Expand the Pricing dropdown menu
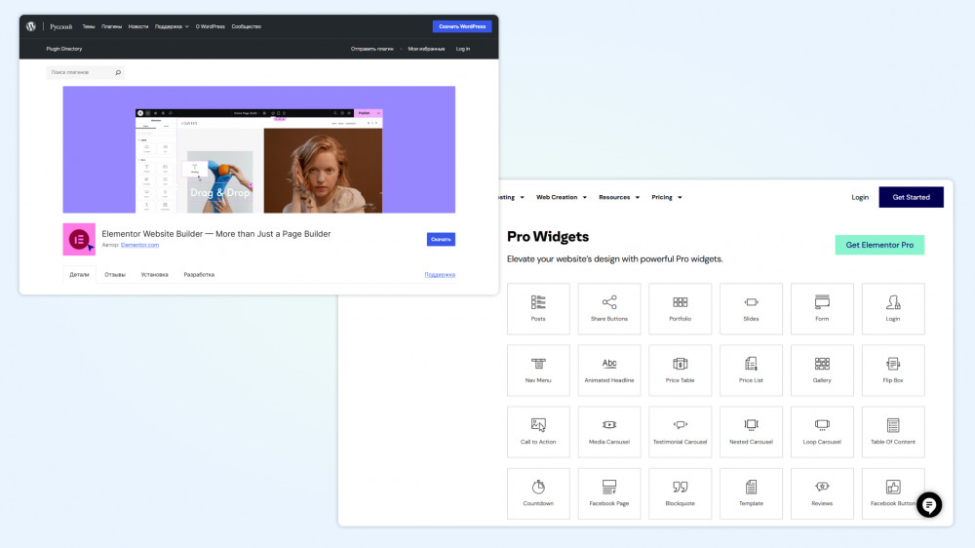 (x=667, y=197)
